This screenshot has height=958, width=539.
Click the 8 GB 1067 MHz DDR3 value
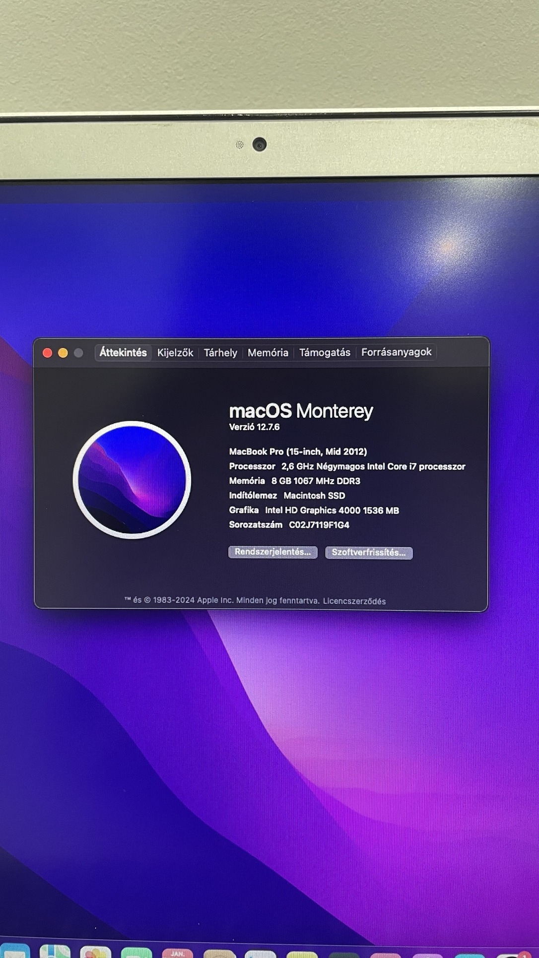(x=316, y=481)
